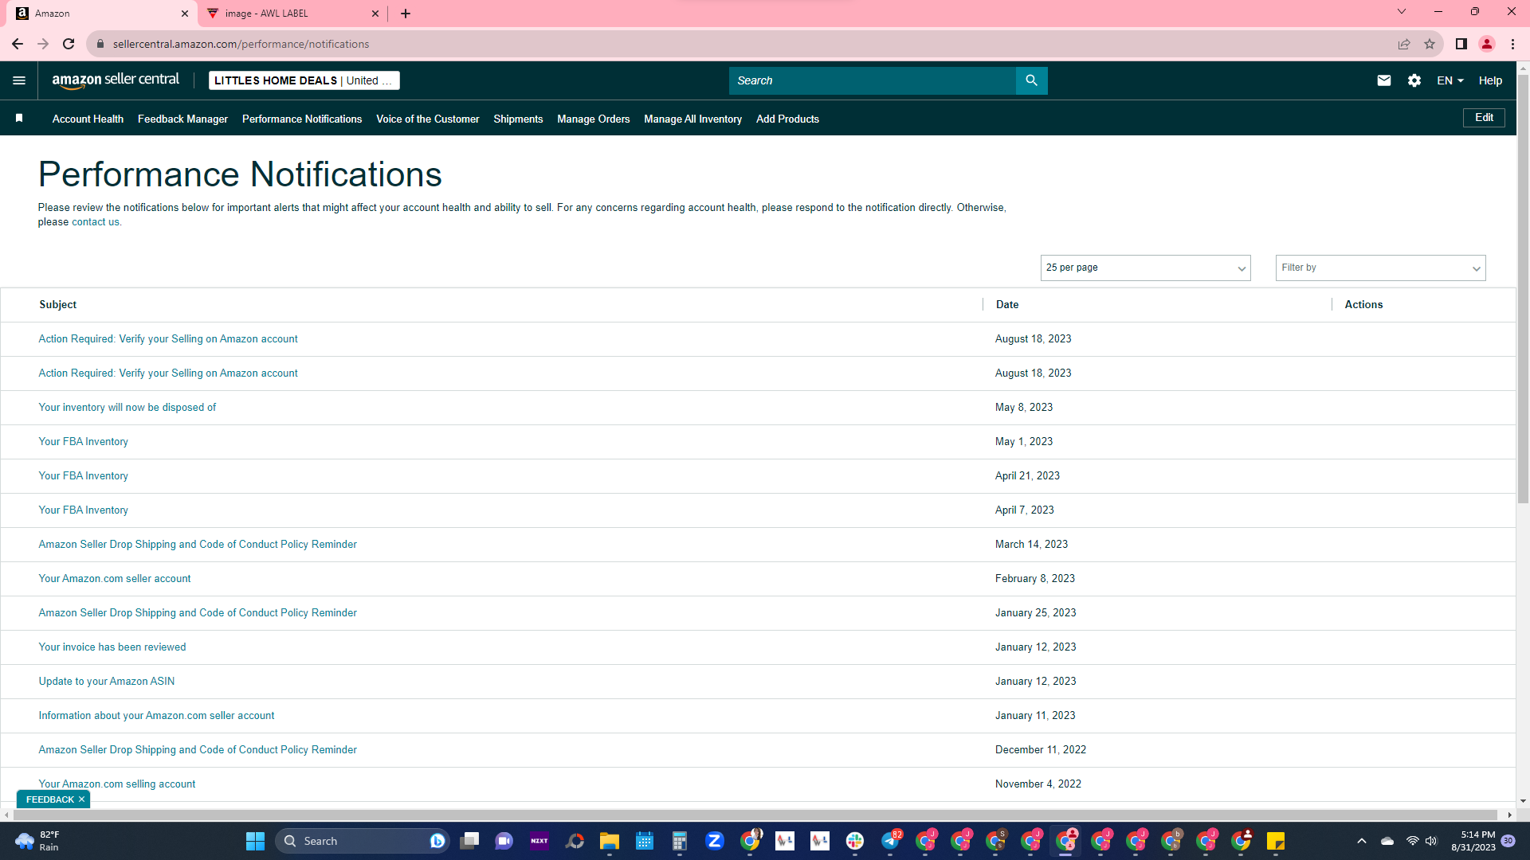
Task: Open Sticky Notes from the taskbar
Action: (x=1276, y=841)
